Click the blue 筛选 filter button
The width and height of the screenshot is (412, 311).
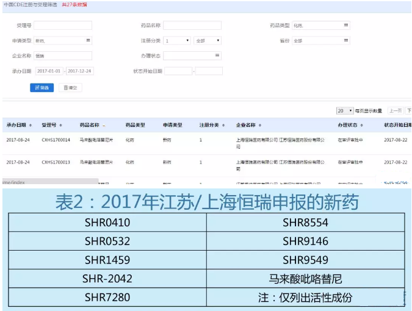[42, 88]
